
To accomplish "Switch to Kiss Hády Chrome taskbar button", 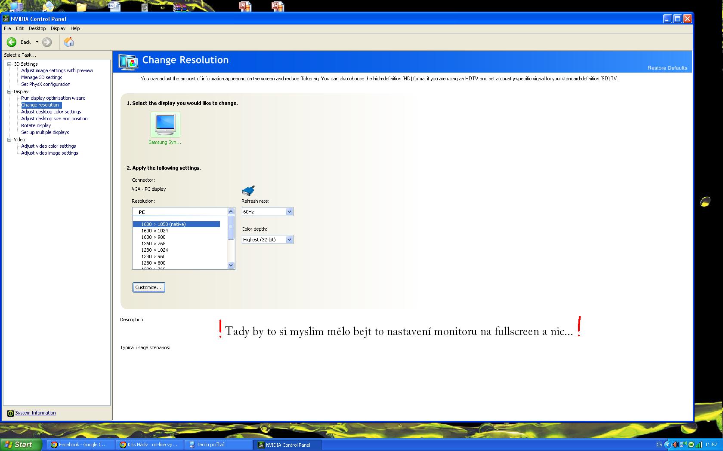I will (x=151, y=445).
